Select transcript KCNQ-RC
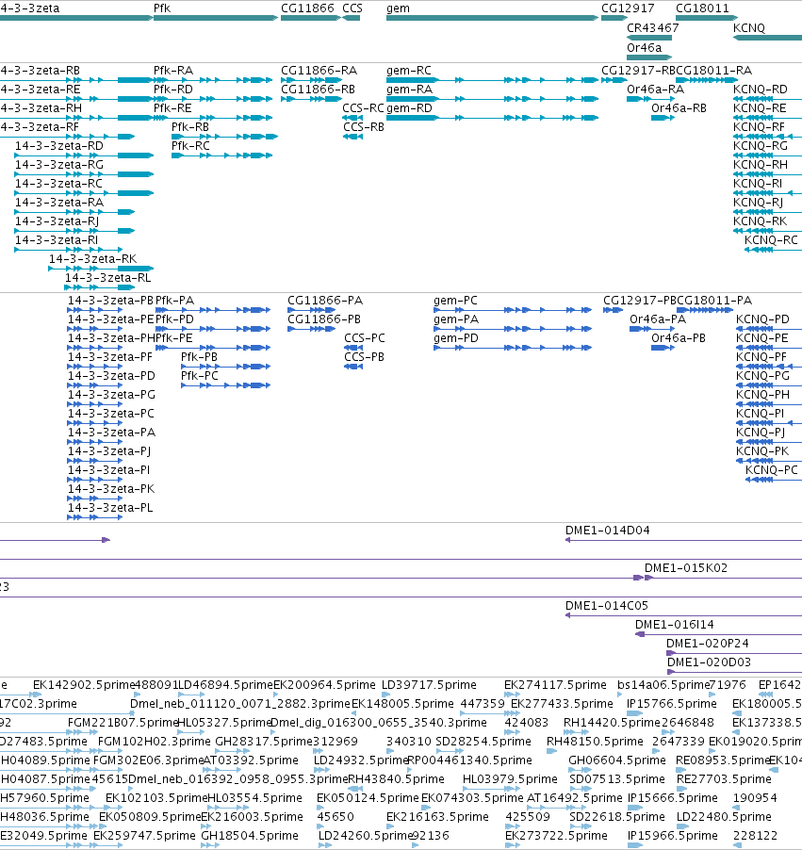This screenshot has width=802, height=850. (771, 240)
